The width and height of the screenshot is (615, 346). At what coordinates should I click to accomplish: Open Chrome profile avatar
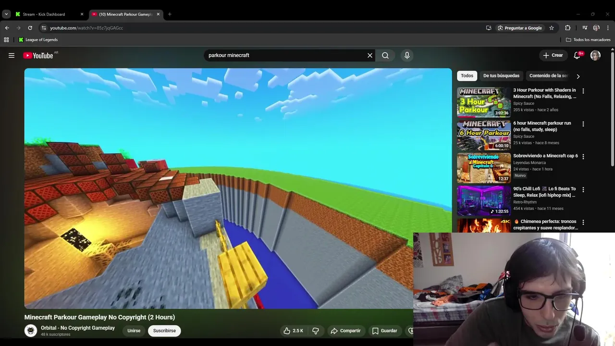596,28
